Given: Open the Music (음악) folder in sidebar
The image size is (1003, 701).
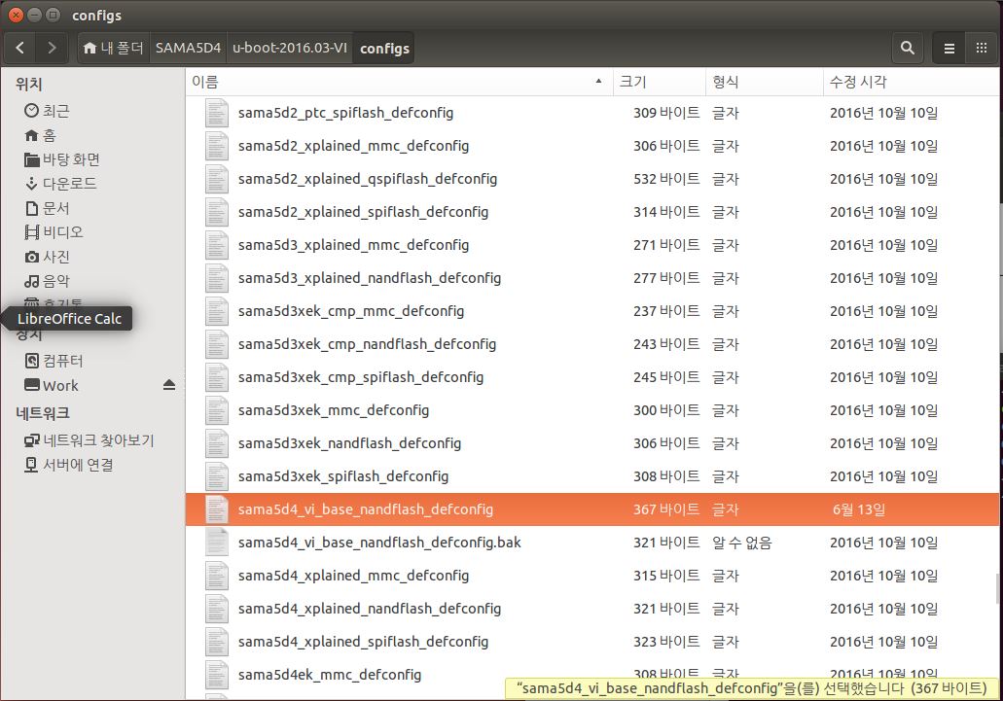Looking at the screenshot, I should tap(55, 281).
